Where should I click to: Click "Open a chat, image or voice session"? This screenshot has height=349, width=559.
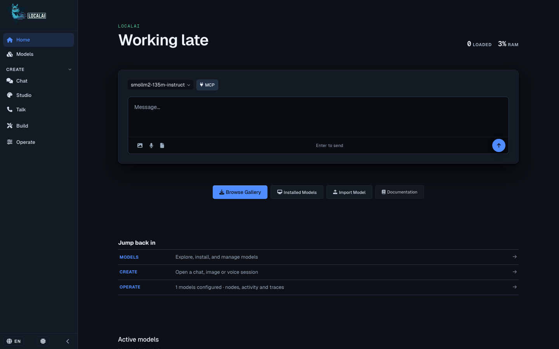click(217, 272)
